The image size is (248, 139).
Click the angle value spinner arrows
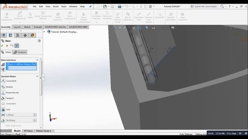[x=35, y=120]
